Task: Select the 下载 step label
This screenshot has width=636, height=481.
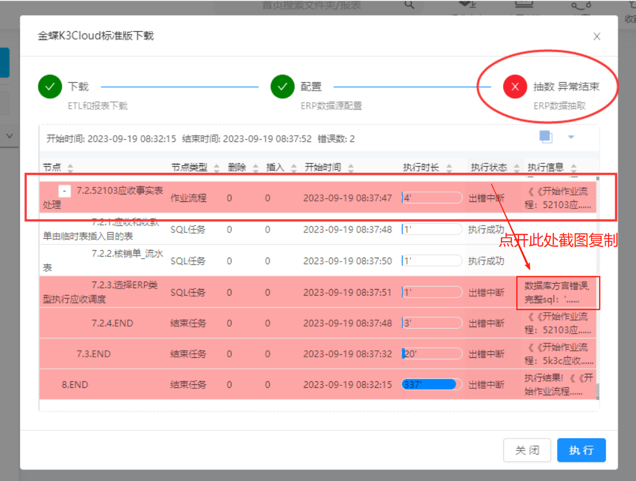Action: point(78,87)
